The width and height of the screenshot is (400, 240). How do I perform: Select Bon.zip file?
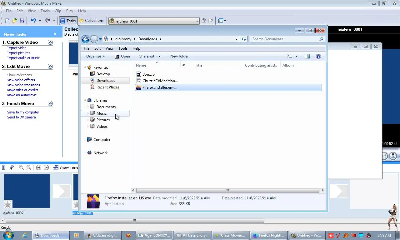click(148, 74)
